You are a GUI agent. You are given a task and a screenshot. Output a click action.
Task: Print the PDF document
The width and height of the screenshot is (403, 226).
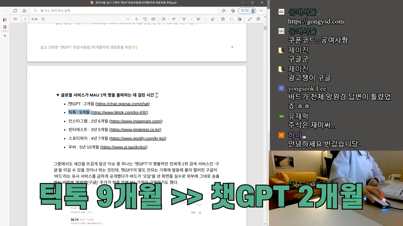(223, 19)
